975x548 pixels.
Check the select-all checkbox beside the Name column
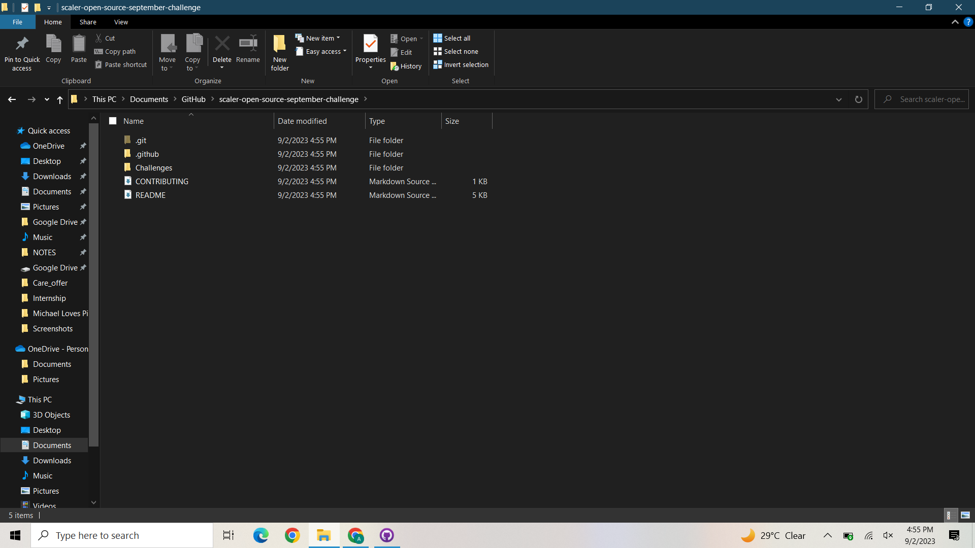pos(113,121)
